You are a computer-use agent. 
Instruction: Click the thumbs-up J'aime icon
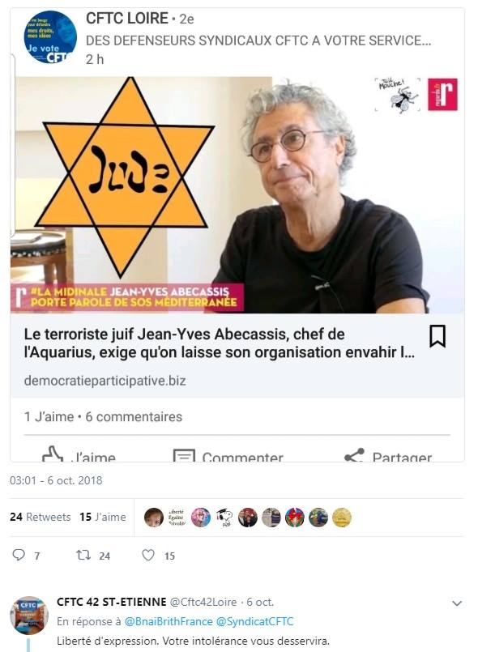coord(53,455)
